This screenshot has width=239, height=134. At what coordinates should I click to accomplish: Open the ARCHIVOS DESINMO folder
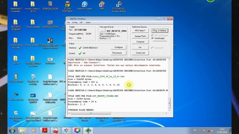16,25
